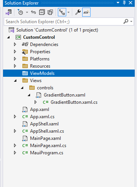Collapse the CustomControl project node
The height and width of the screenshot is (187, 137).
[8, 37]
